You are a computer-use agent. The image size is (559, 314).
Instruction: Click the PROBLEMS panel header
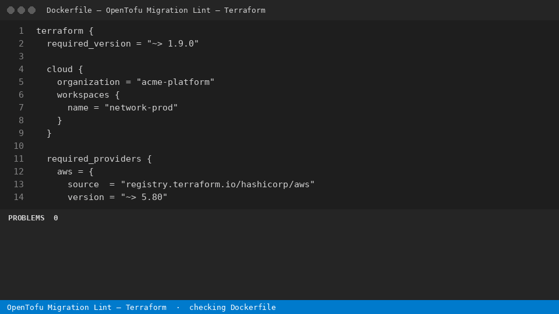pyautogui.click(x=26, y=218)
